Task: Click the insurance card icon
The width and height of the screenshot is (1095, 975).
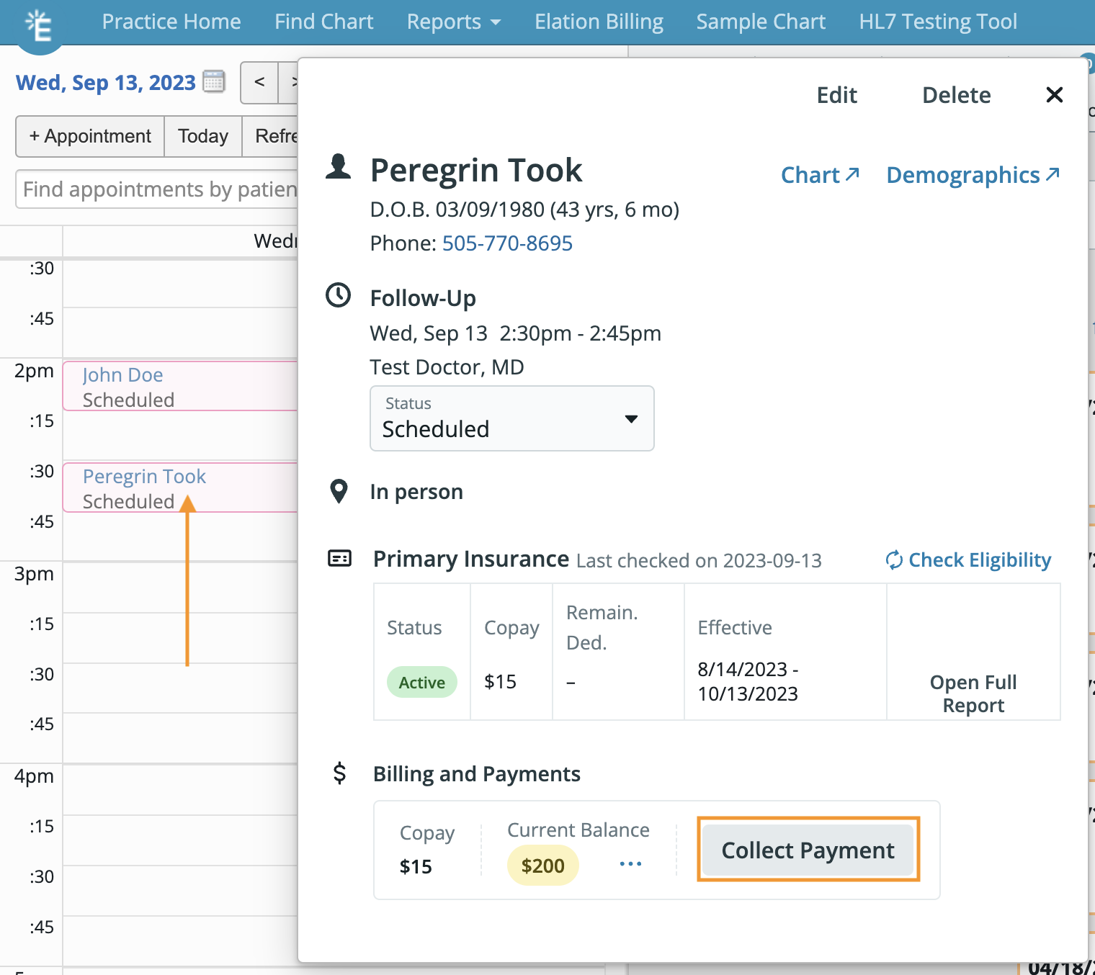Action: coord(339,558)
